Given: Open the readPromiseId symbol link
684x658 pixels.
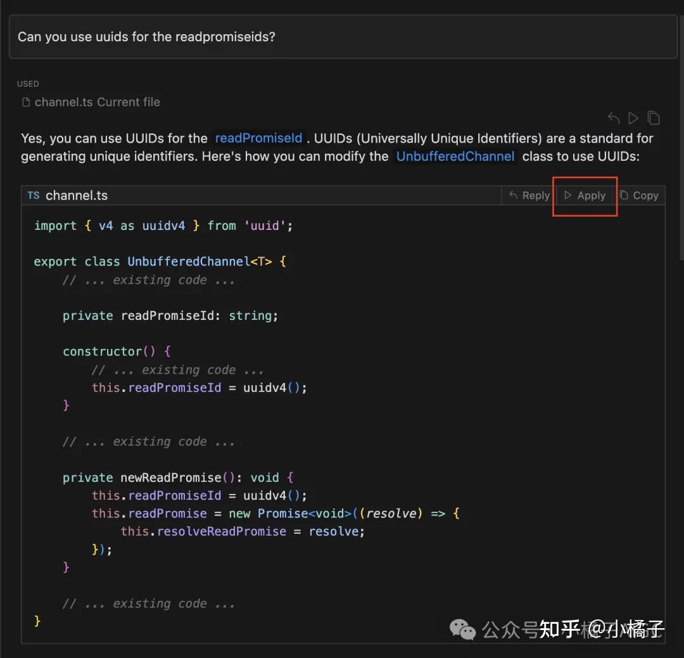Looking at the screenshot, I should pyautogui.click(x=258, y=138).
